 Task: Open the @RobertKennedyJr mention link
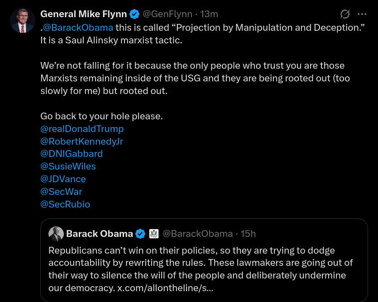pos(81,142)
